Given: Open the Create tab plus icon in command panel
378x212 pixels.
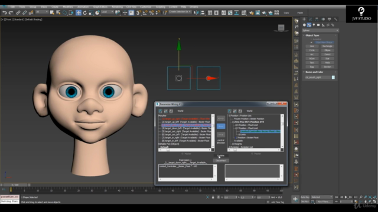Looking at the screenshot, I should pyautogui.click(x=304, y=19).
